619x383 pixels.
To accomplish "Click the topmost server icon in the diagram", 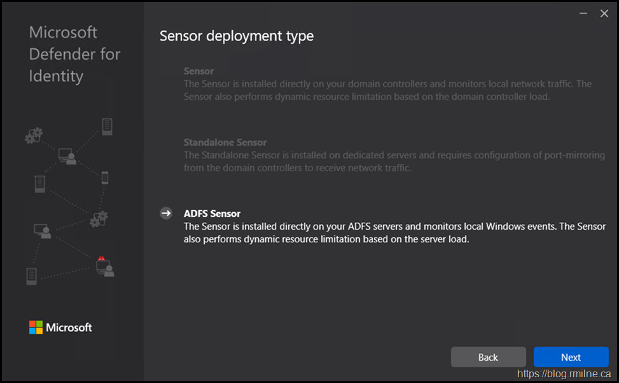I will click(107, 127).
